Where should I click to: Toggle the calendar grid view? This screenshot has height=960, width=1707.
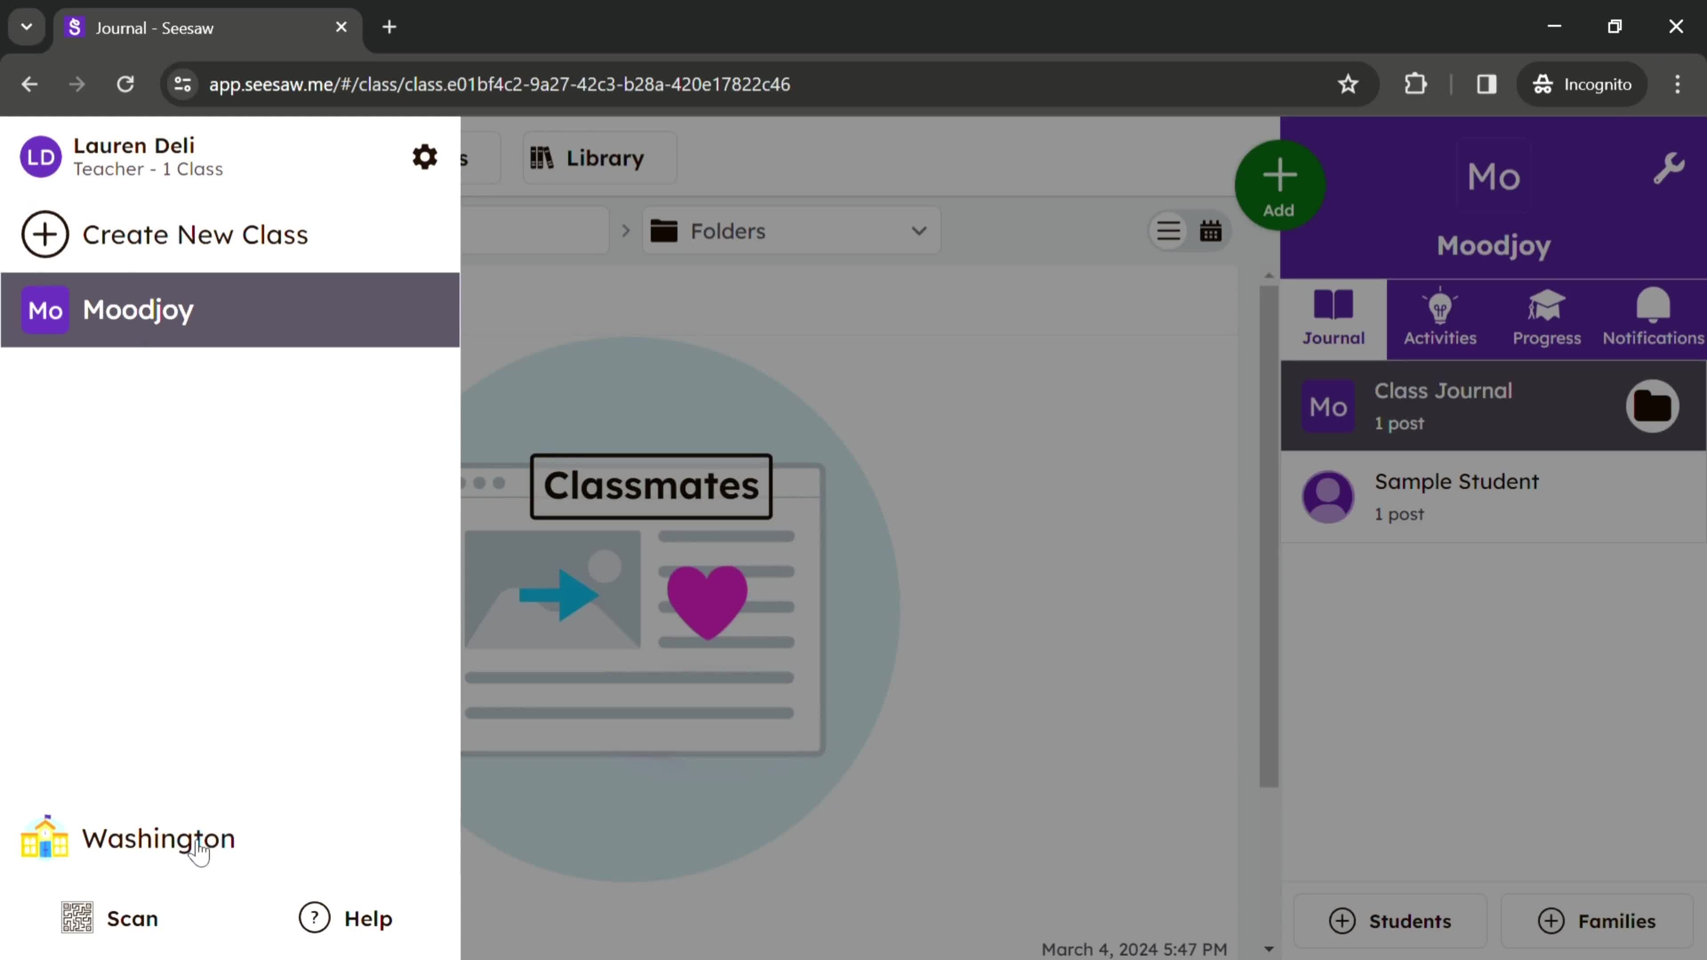click(x=1211, y=231)
